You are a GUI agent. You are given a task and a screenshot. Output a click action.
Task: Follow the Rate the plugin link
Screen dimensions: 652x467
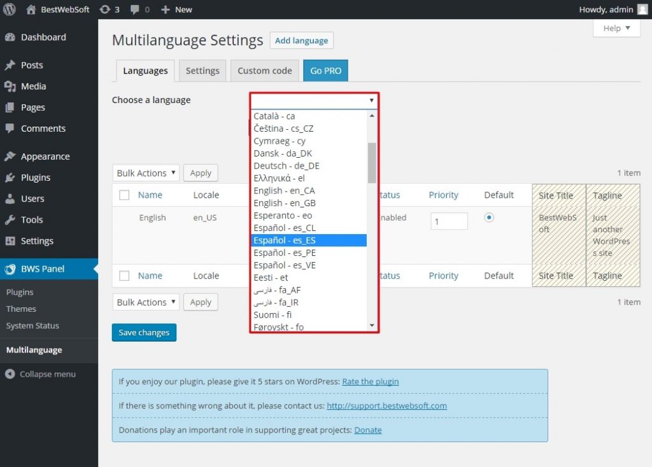[x=370, y=381]
